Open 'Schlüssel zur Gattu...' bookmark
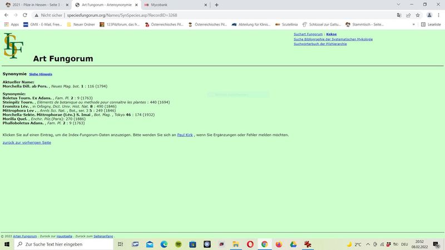Image resolution: width=445 pixels, height=250 pixels. [322, 24]
